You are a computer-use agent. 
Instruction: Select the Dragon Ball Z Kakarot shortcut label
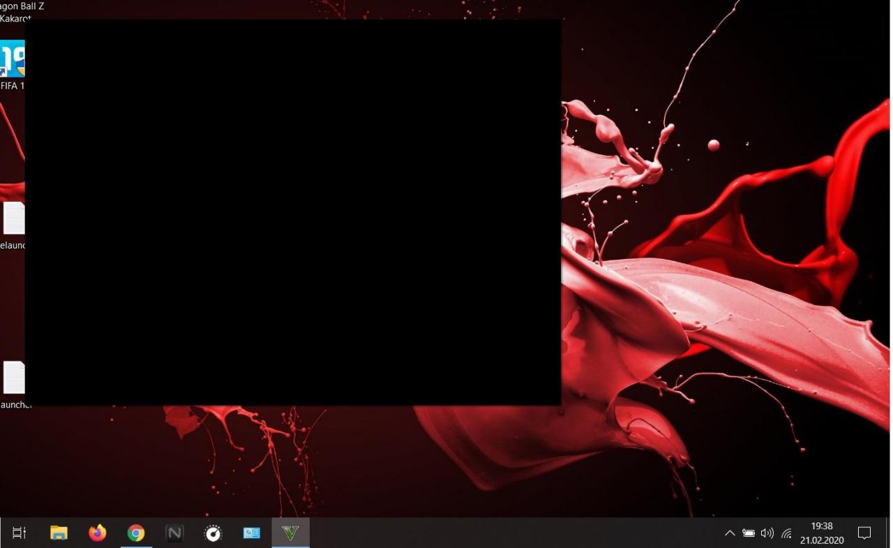(21, 12)
